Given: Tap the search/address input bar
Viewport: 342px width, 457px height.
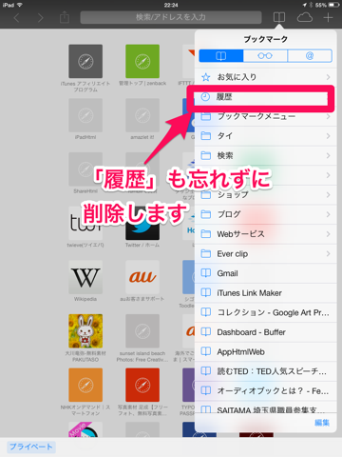Looking at the screenshot, I should [x=171, y=17].
